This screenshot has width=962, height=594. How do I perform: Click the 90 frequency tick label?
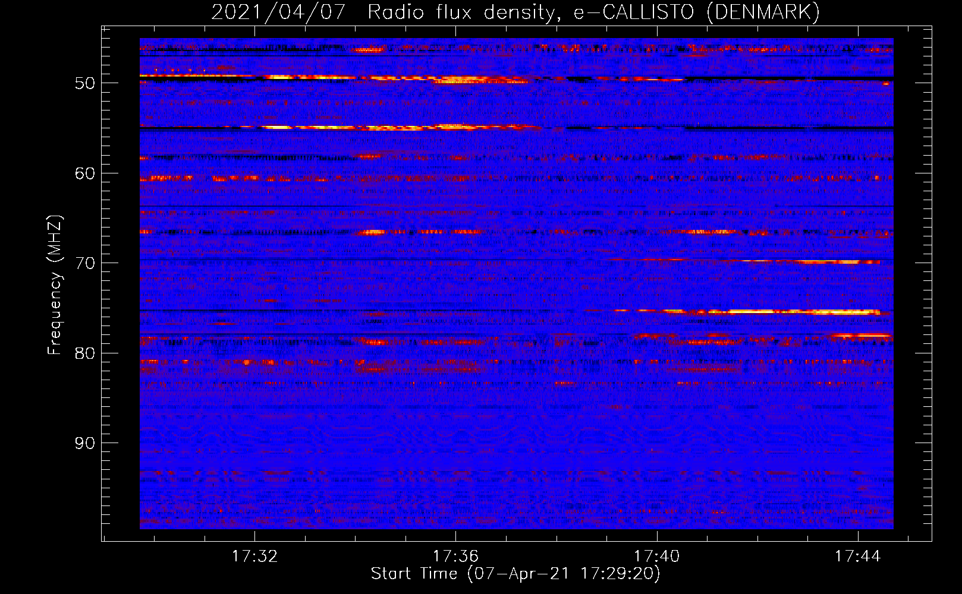85,443
